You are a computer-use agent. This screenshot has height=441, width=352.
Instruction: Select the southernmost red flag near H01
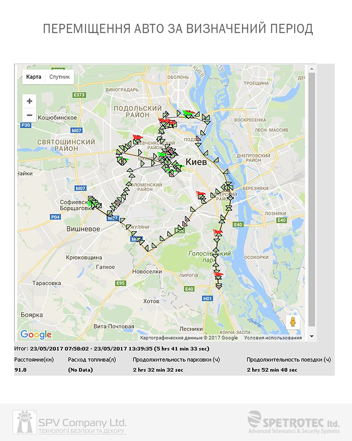(218, 275)
